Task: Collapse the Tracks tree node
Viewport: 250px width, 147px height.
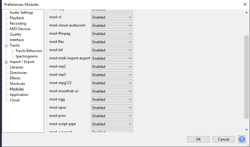Action: (6, 45)
